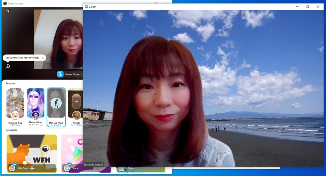Click the 'Tomoko Suzuki' name label in Zoom
The image size is (326, 176).
tap(93, 165)
